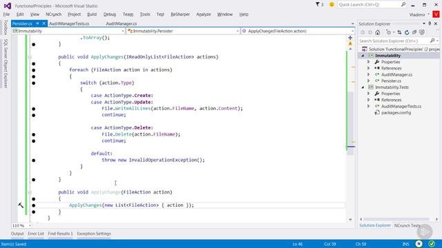Click the Quick Launch search magnifier
Viewport: 442px width, 248px height.
point(403,5)
